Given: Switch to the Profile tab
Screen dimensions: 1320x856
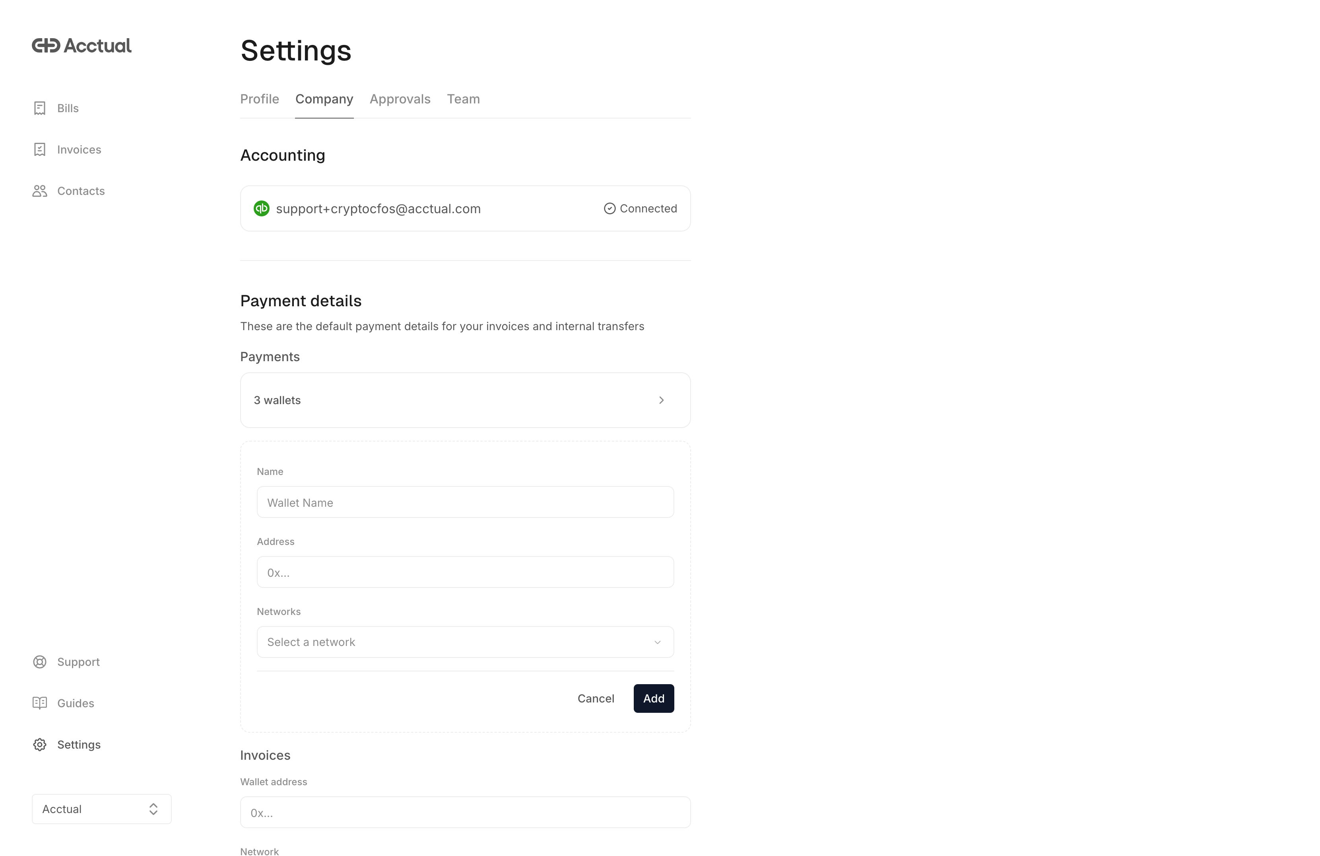Looking at the screenshot, I should (259, 99).
